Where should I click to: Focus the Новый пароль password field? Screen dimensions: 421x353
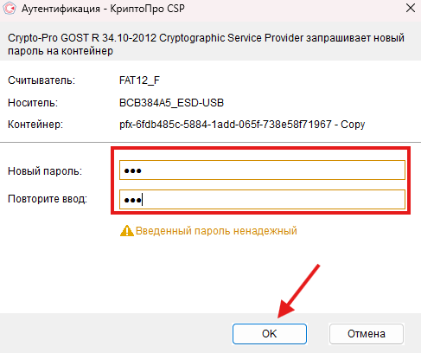262,170
